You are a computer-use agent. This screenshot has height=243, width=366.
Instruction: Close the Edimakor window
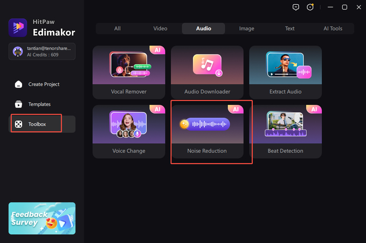pyautogui.click(x=359, y=7)
